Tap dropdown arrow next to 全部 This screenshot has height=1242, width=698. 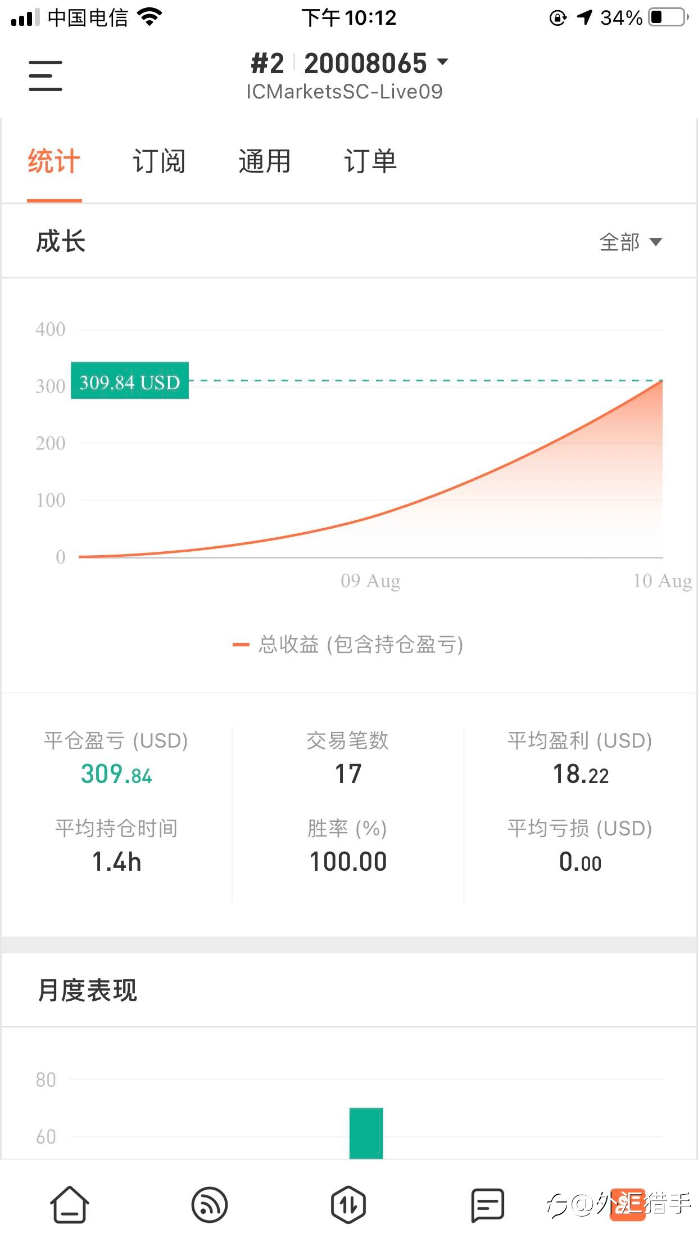[x=655, y=242]
